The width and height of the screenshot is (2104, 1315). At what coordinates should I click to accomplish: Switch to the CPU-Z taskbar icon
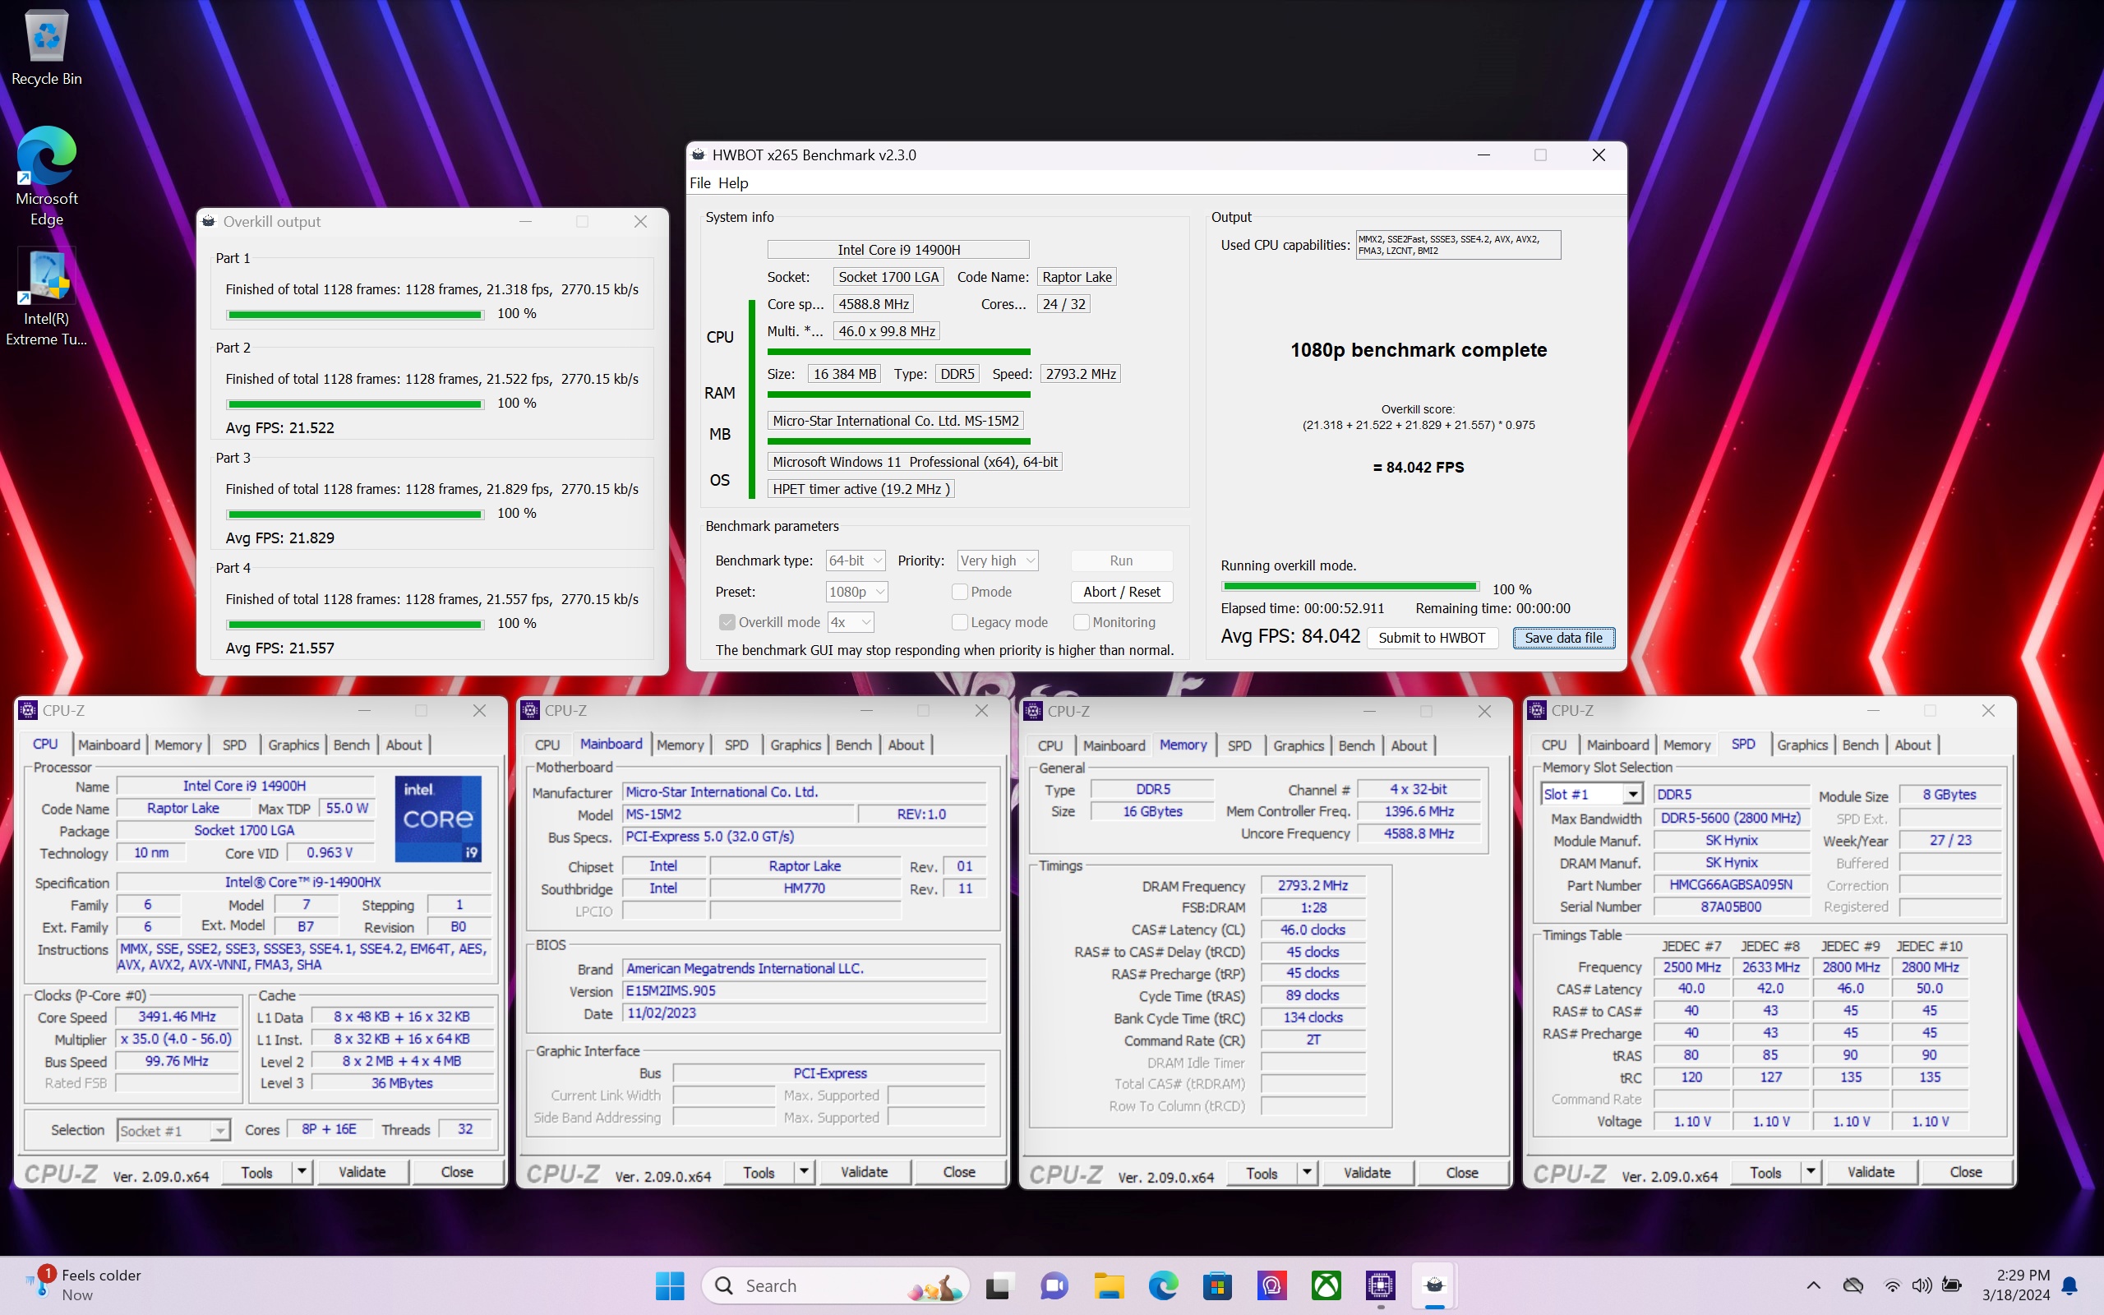coord(1381,1285)
